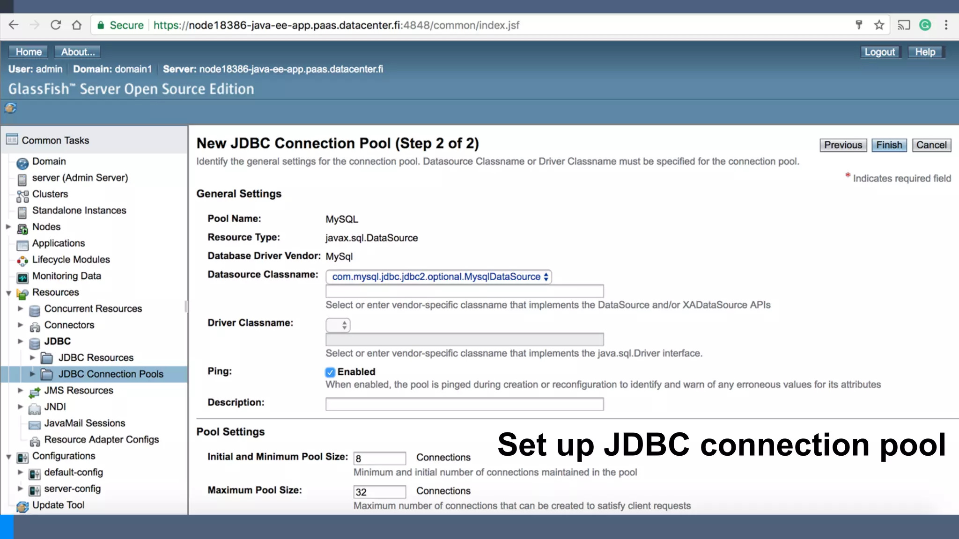Click the Previous button
The height and width of the screenshot is (539, 959).
coord(843,145)
